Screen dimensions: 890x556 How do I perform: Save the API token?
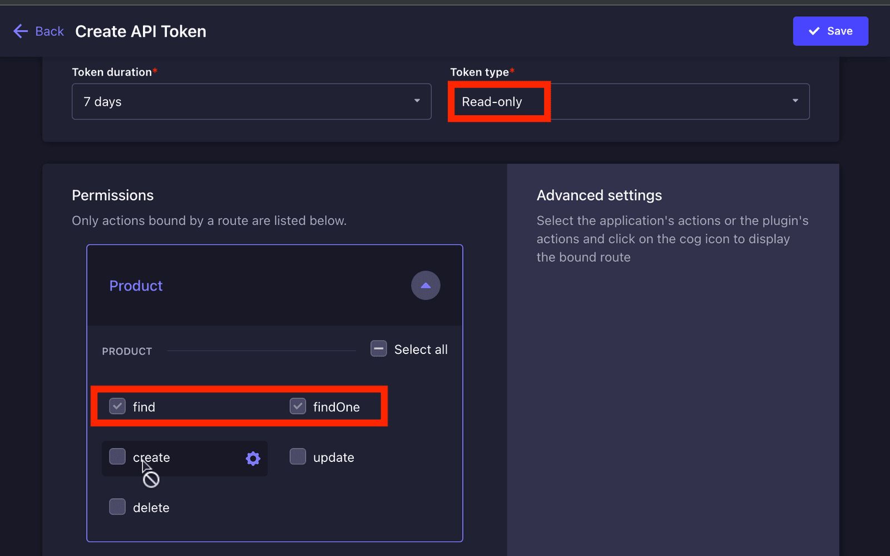point(830,31)
